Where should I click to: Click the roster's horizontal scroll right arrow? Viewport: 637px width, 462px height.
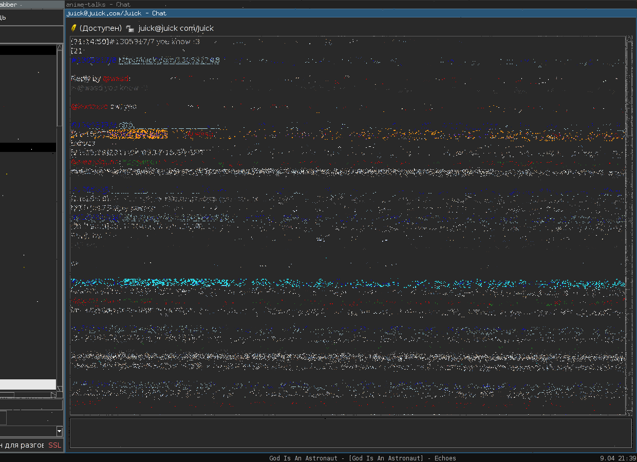tap(53, 395)
